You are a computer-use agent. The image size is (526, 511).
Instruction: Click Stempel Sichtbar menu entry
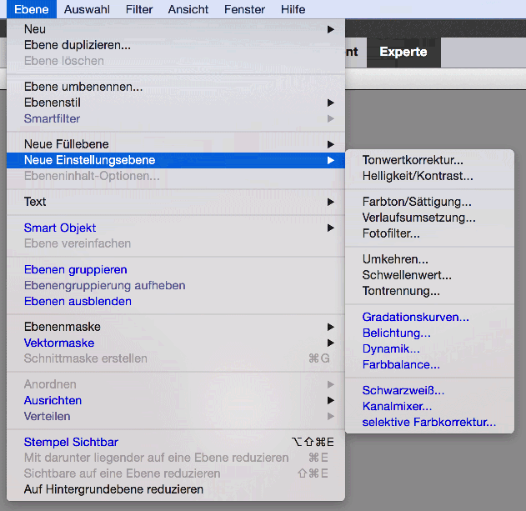click(72, 442)
